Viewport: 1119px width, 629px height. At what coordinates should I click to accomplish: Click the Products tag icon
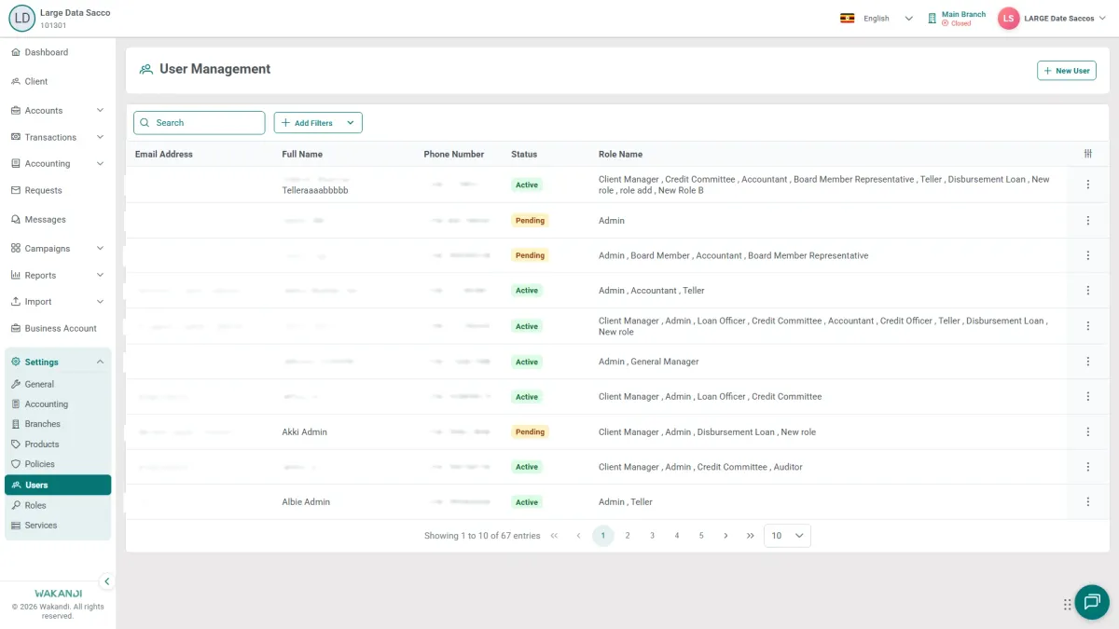16,444
